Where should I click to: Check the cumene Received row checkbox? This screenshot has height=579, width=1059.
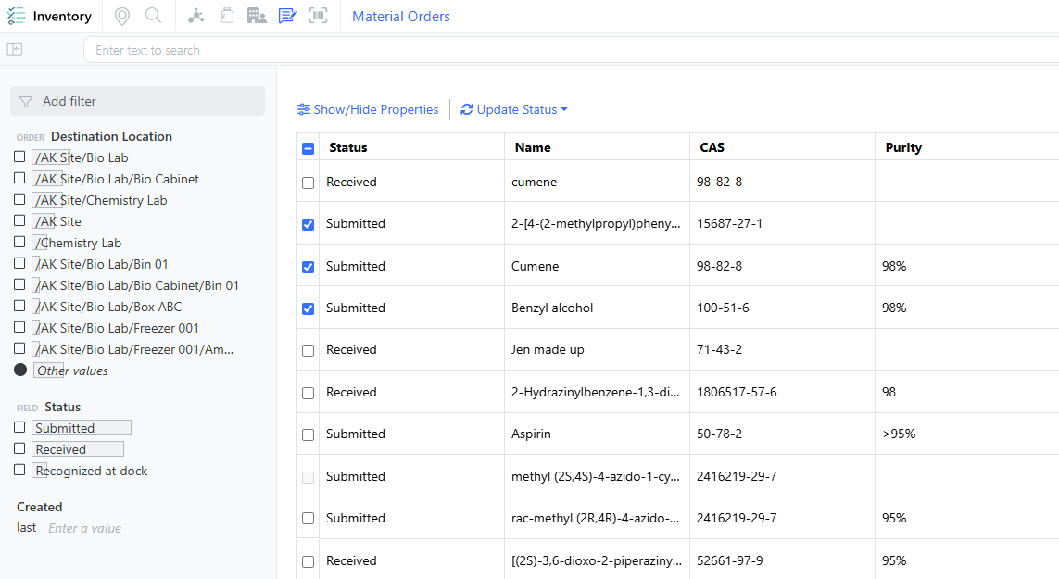coord(308,183)
